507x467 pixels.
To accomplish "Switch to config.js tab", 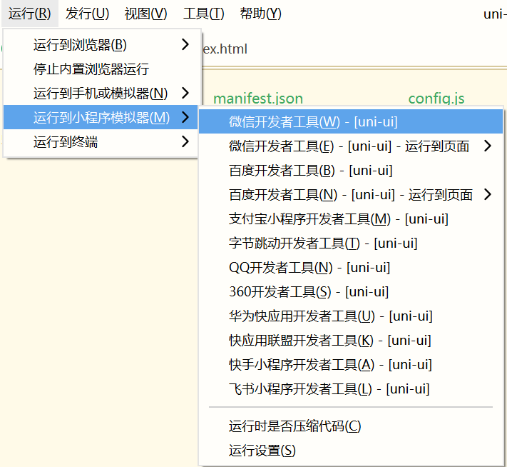I will click(x=436, y=99).
